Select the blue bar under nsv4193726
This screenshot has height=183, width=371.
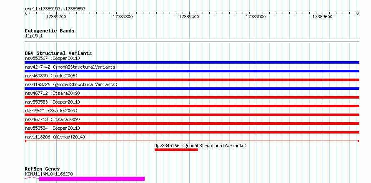(192, 89)
